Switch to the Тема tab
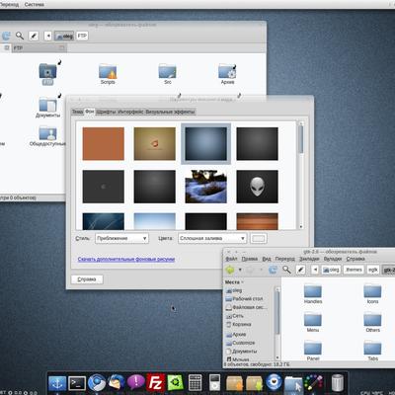 point(77,112)
